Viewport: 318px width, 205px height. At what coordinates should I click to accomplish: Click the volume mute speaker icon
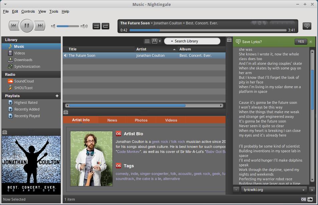53,26
